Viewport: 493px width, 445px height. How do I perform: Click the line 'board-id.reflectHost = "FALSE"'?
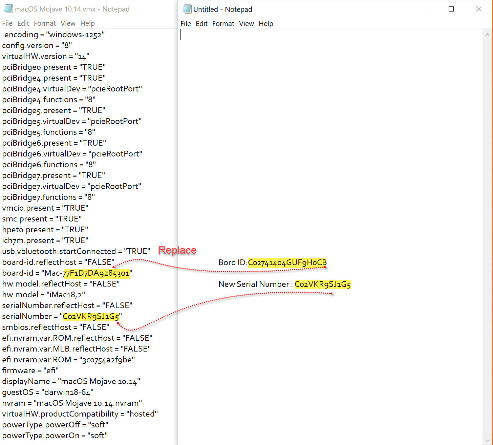58,262
